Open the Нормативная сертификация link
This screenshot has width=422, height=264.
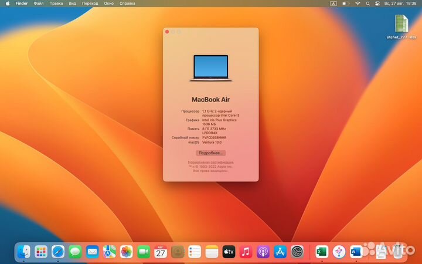(211, 162)
